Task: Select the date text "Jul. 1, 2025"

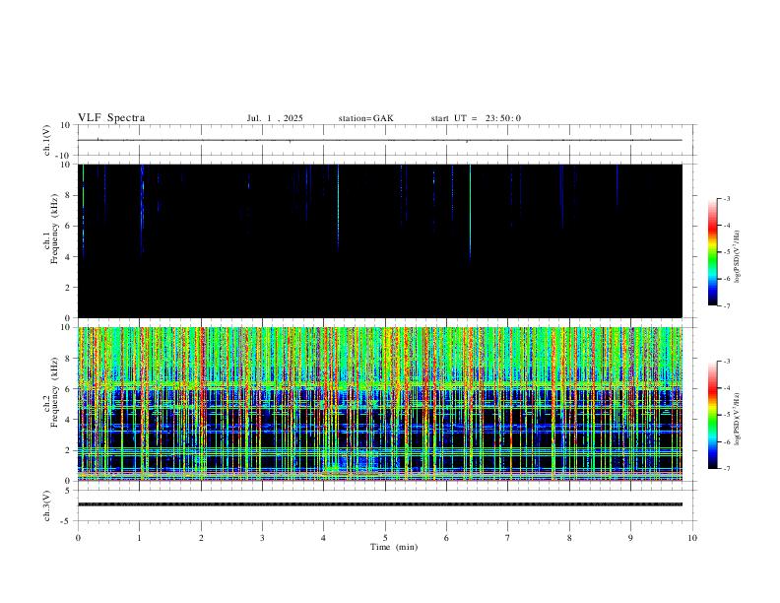Action: click(x=275, y=118)
